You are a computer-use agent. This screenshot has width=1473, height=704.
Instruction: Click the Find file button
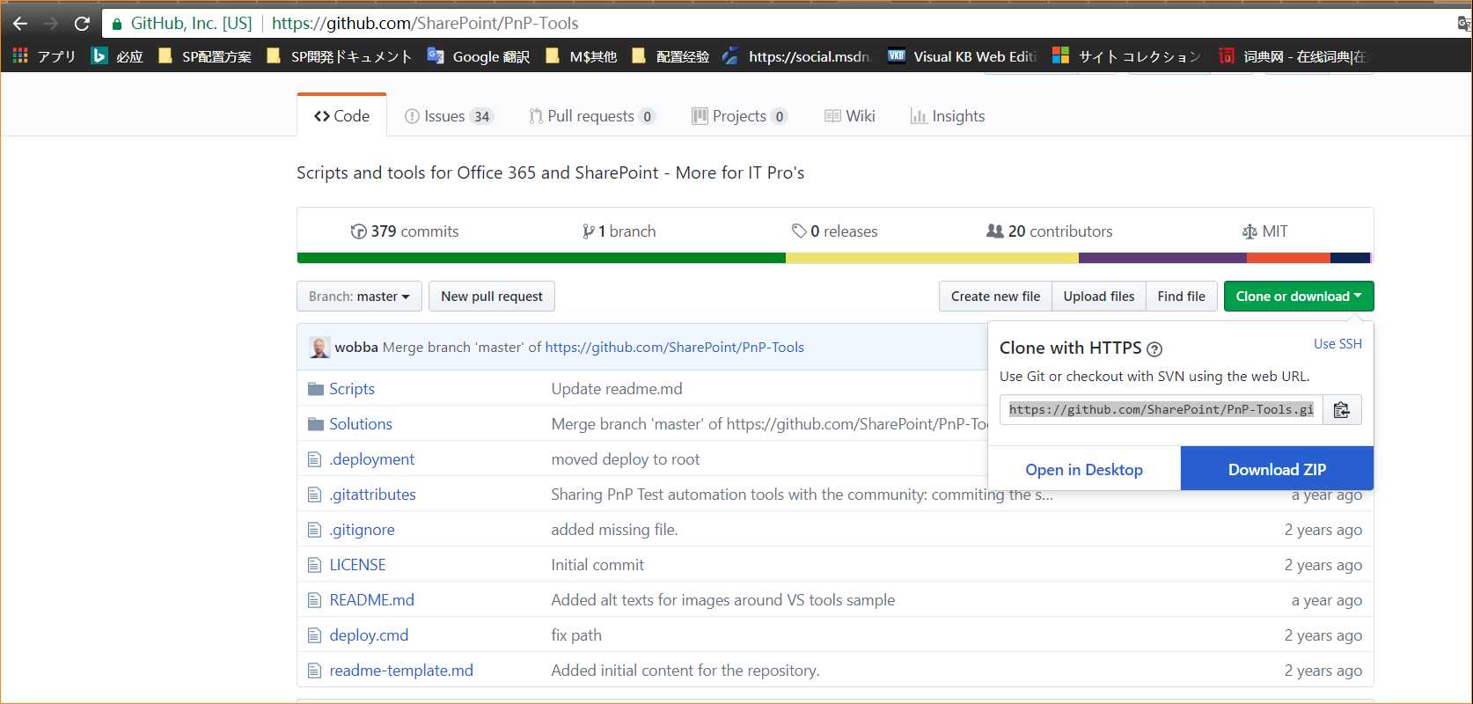pos(1182,297)
